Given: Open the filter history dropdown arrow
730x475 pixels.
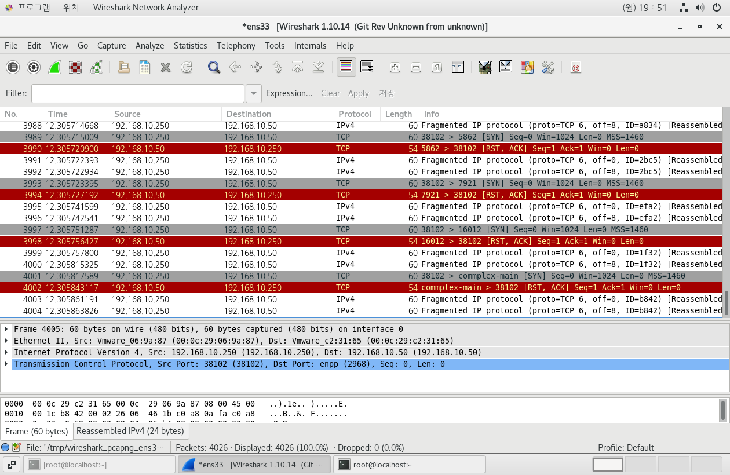Looking at the screenshot, I should 253,93.
